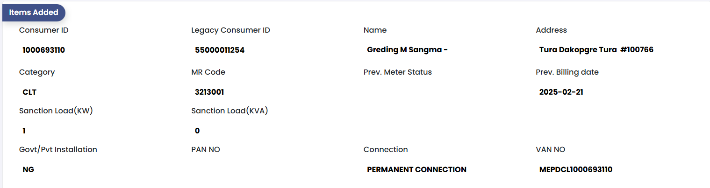Click Prev. Billing date value 2025-02-21

[x=561, y=92]
